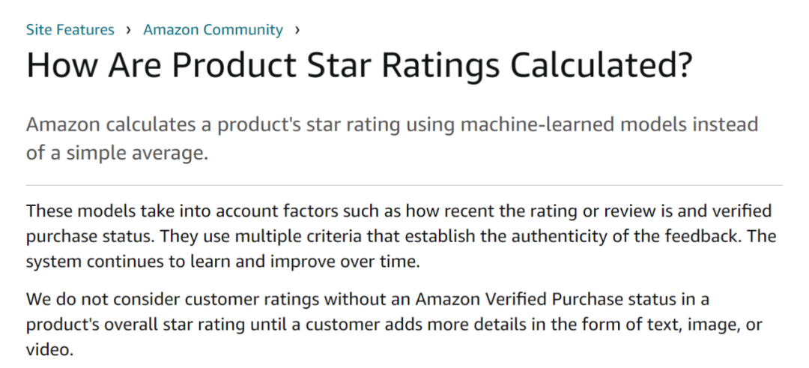Click the chevron after Amazon Community
The width and height of the screenshot is (809, 368).
click(x=297, y=30)
